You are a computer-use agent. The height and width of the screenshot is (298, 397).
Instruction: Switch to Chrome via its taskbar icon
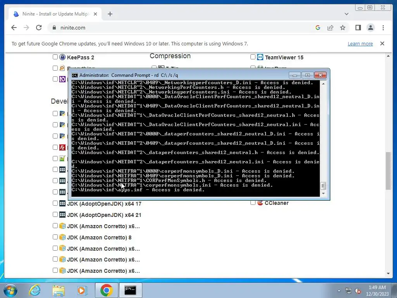tap(106, 290)
